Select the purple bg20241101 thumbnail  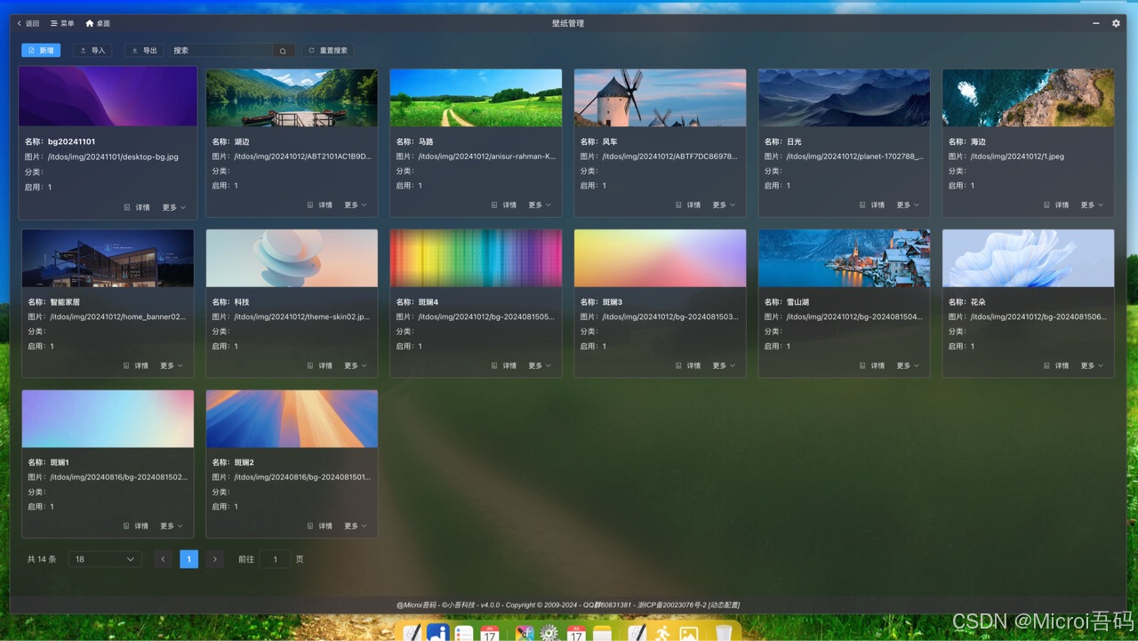tap(108, 97)
